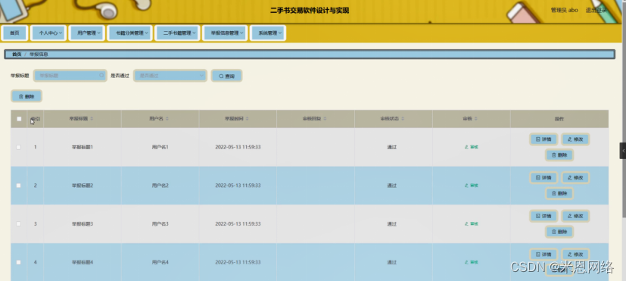Sort the 举报时间 column with its arrows
Viewport: 626px width, 281px height.
(247, 119)
